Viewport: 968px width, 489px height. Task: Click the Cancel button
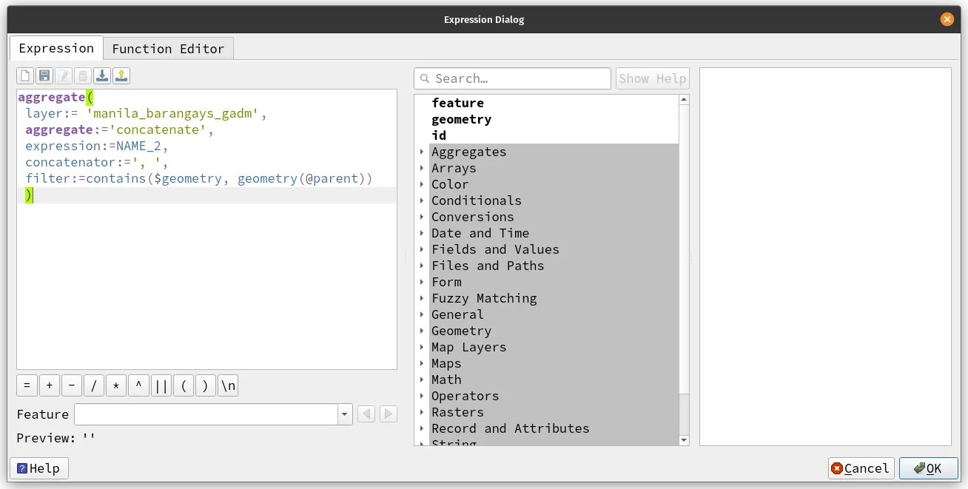coord(861,468)
